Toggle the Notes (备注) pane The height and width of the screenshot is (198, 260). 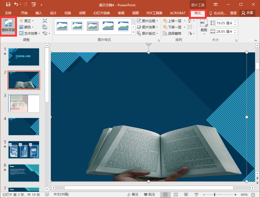point(133,194)
